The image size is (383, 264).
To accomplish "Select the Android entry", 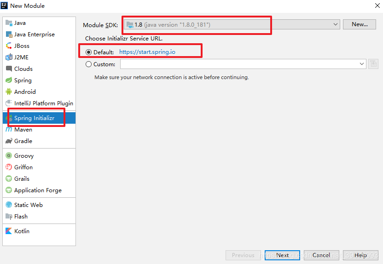I will (x=39, y=92).
